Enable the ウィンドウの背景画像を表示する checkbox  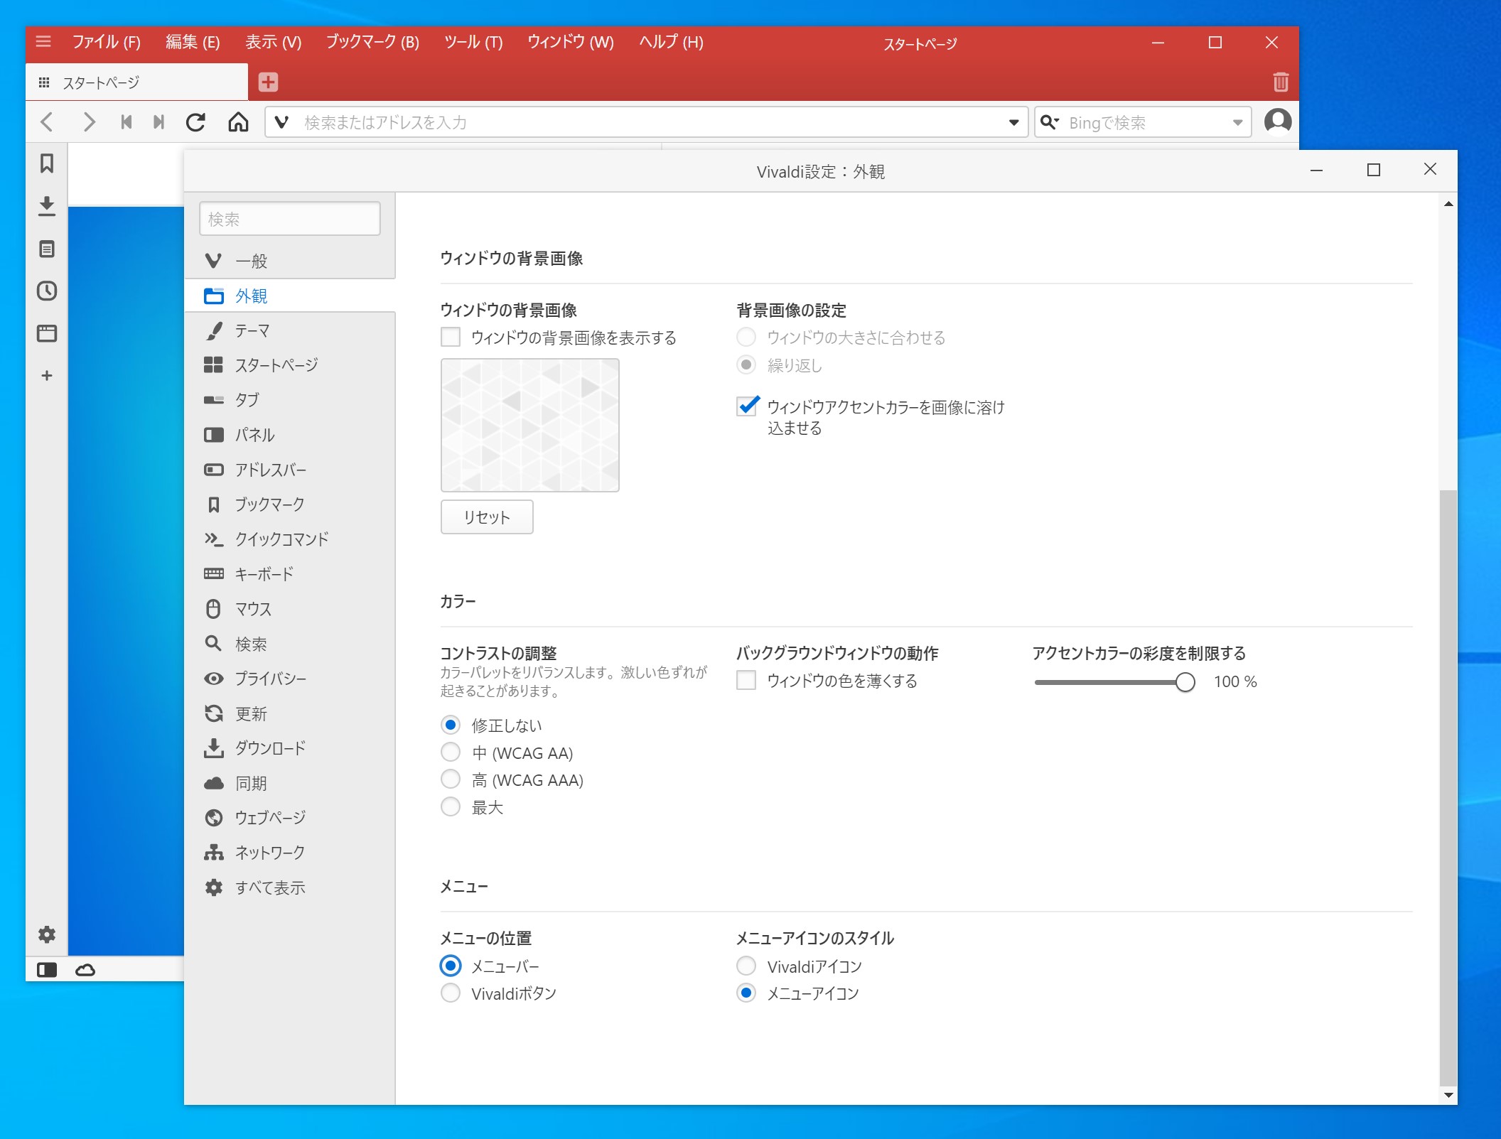451,338
